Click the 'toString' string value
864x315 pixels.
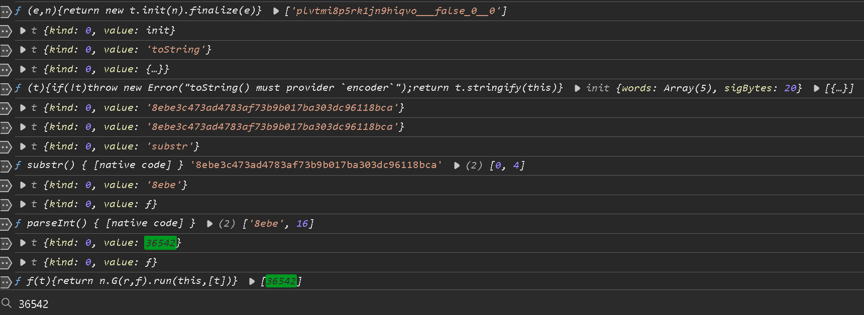tap(176, 49)
